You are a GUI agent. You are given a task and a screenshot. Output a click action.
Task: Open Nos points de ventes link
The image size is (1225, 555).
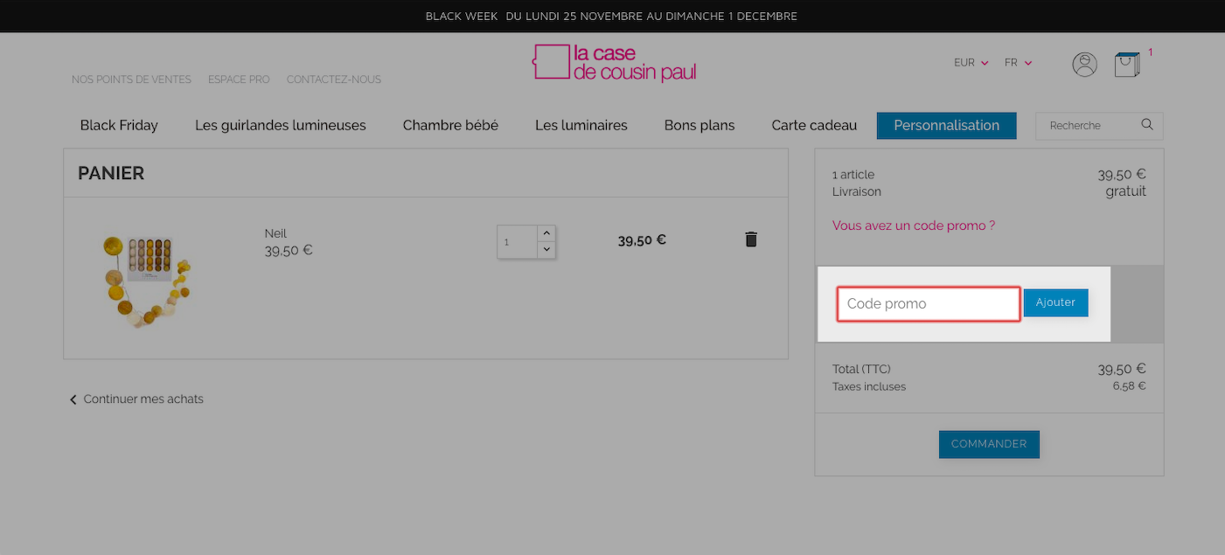point(131,80)
